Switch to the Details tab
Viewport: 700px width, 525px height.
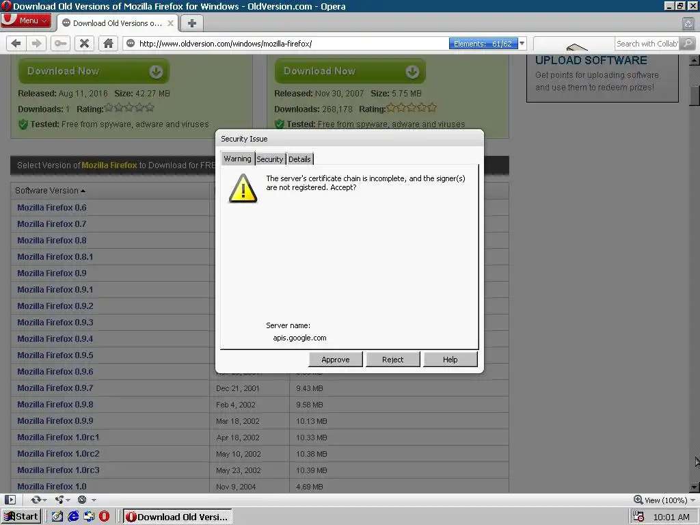299,159
